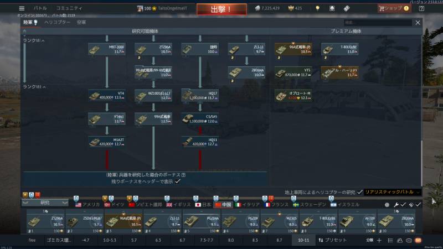Open the hamburger main menu
This screenshot has width=443, height=249.
pyautogui.click(x=22, y=8)
